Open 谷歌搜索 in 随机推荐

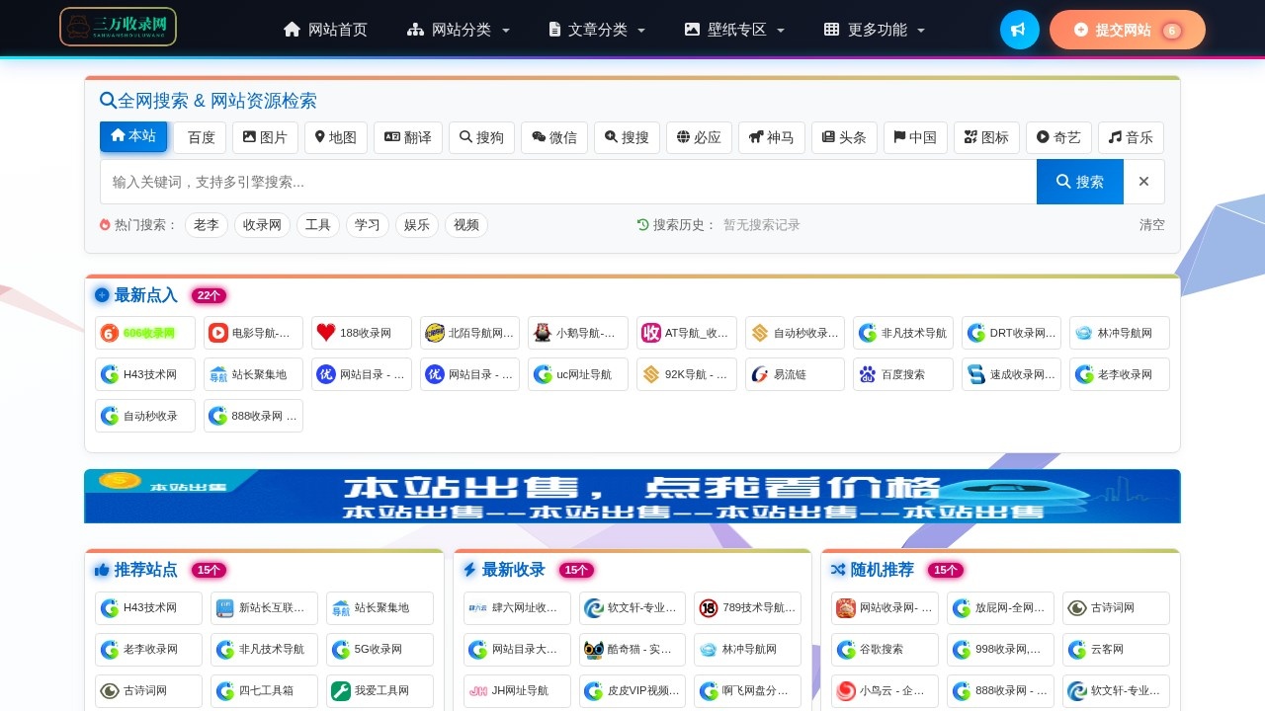coord(885,650)
